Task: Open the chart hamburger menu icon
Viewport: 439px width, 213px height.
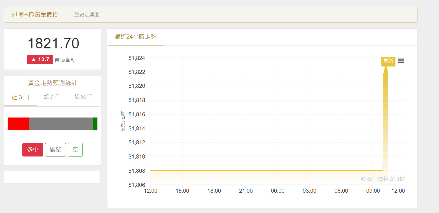Action: tap(401, 61)
